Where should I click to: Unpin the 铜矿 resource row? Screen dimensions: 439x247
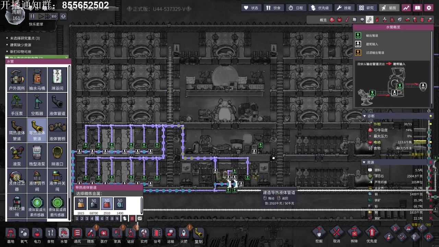(431, 218)
